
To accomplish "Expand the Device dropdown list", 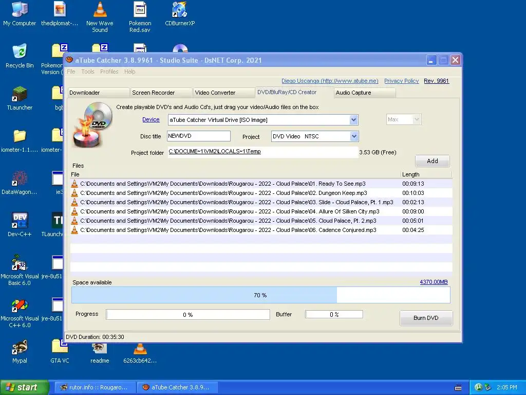I will pos(353,120).
